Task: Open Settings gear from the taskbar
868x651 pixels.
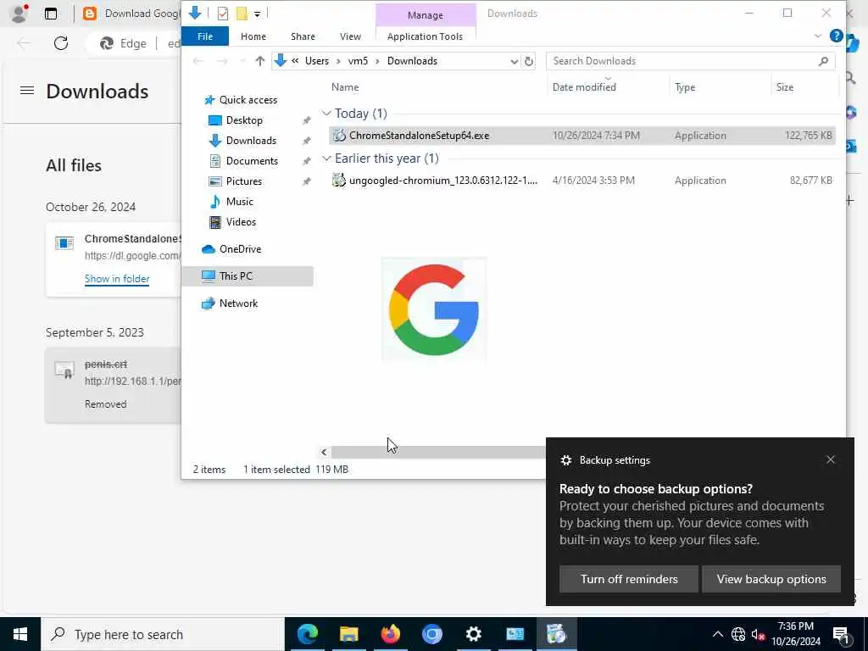Action: (x=473, y=634)
